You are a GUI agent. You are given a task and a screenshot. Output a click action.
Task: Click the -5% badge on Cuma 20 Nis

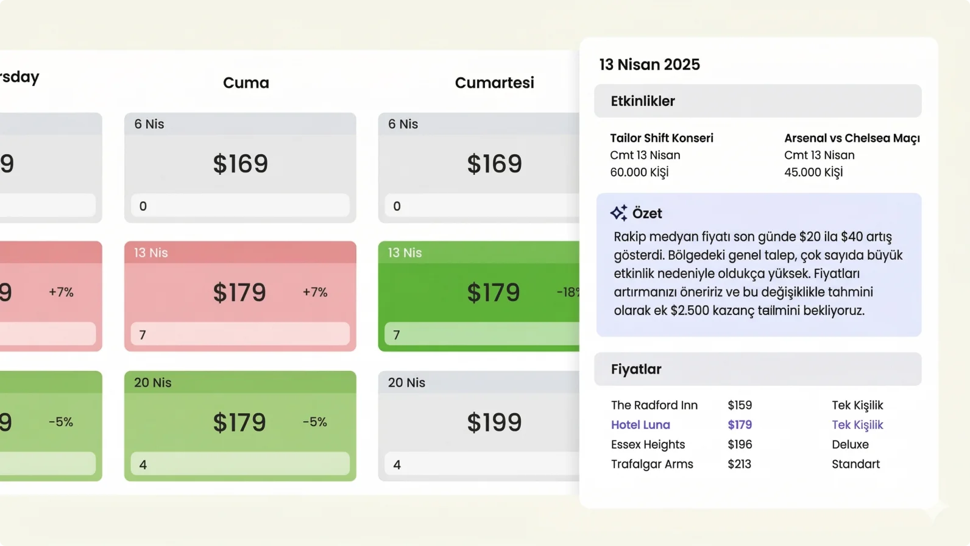pyautogui.click(x=315, y=422)
